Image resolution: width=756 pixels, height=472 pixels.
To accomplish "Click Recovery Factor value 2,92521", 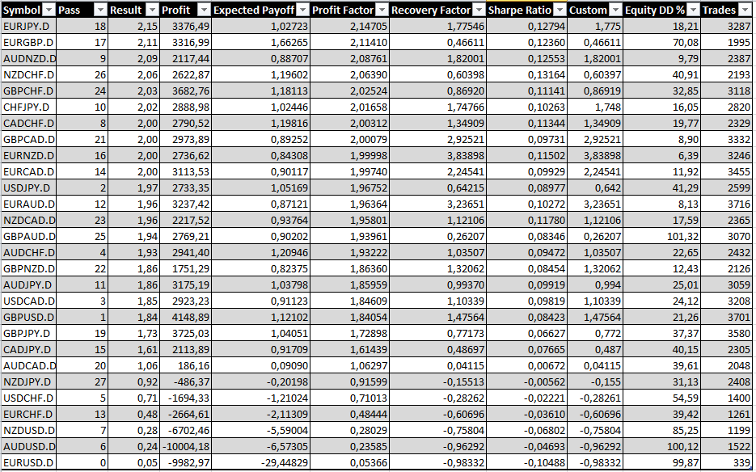I will (x=465, y=139).
